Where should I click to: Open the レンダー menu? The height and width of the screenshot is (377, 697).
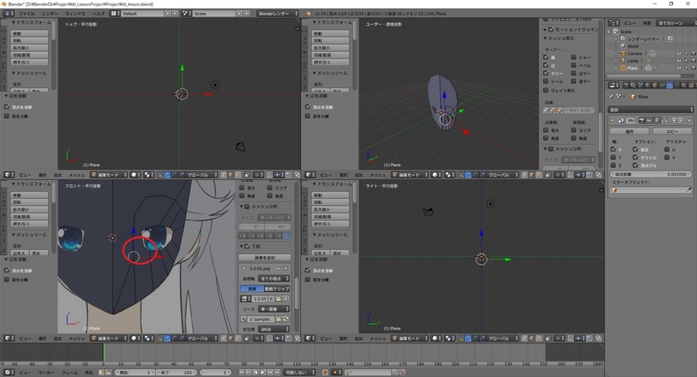click(50, 14)
